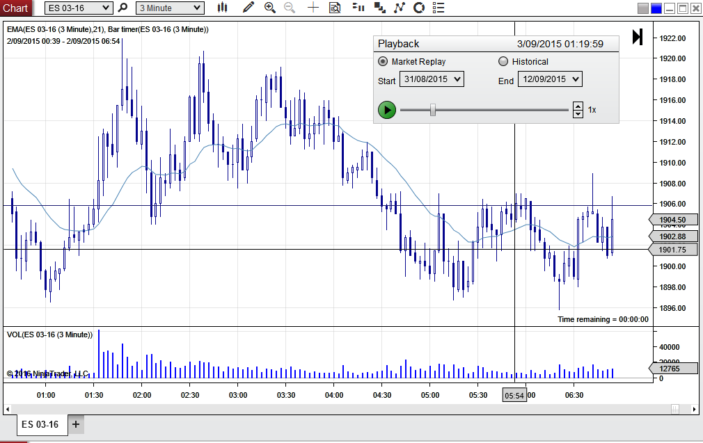703x443 pixels.
Task: Click the Time remaining = 00:00:00 text
Action: tap(603, 319)
